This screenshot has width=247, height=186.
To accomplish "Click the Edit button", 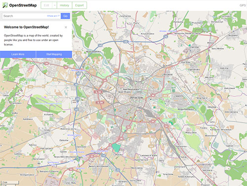I will (x=46, y=5).
